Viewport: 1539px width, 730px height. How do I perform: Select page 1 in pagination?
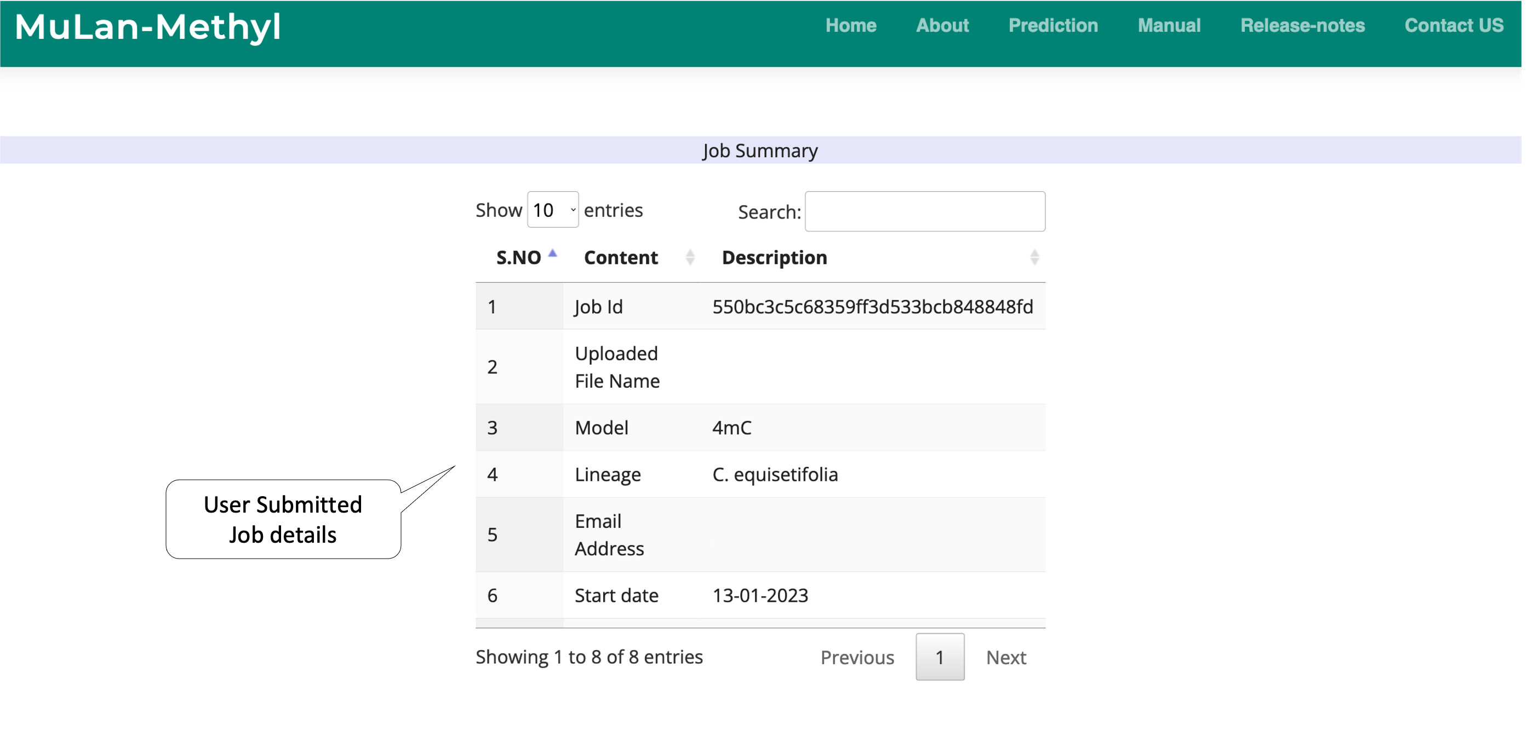coord(940,657)
